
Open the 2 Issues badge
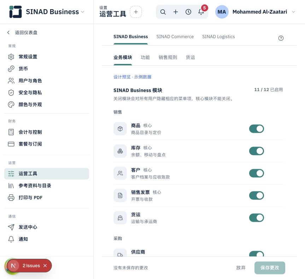31,266
